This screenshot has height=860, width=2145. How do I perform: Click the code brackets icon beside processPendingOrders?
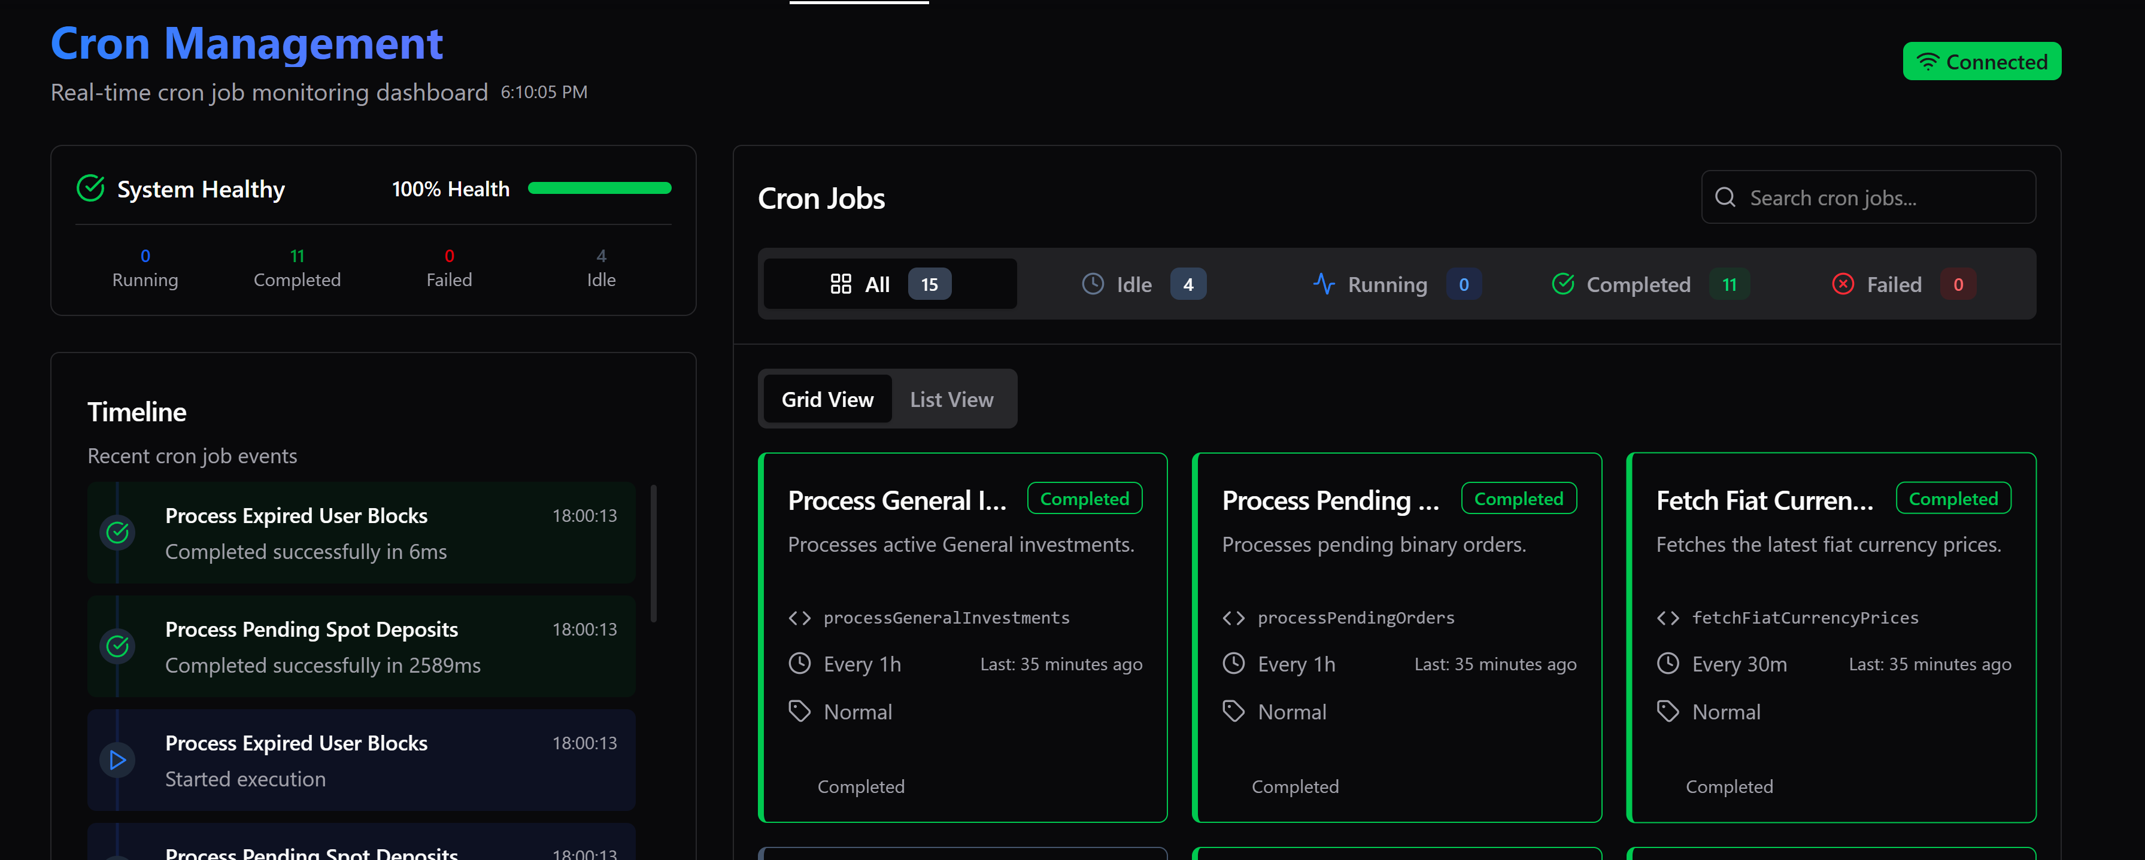tap(1234, 617)
